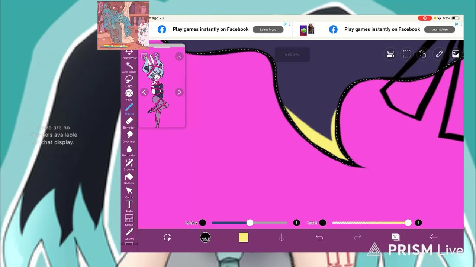Select the Difuminar smudge tool

click(129, 137)
